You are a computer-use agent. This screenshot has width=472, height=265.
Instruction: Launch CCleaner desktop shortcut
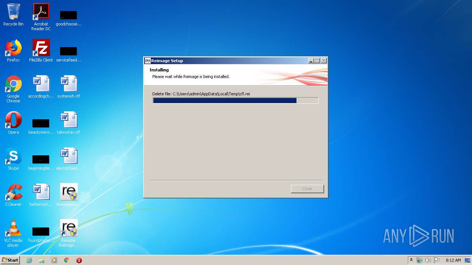coord(13,195)
